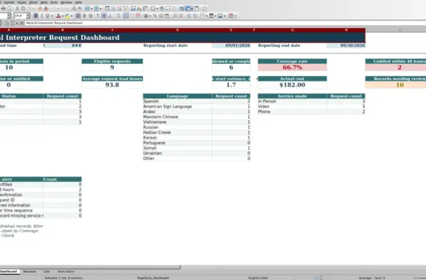
Task: Click the Reporting end date value 09/30/2026
Action: (346, 45)
